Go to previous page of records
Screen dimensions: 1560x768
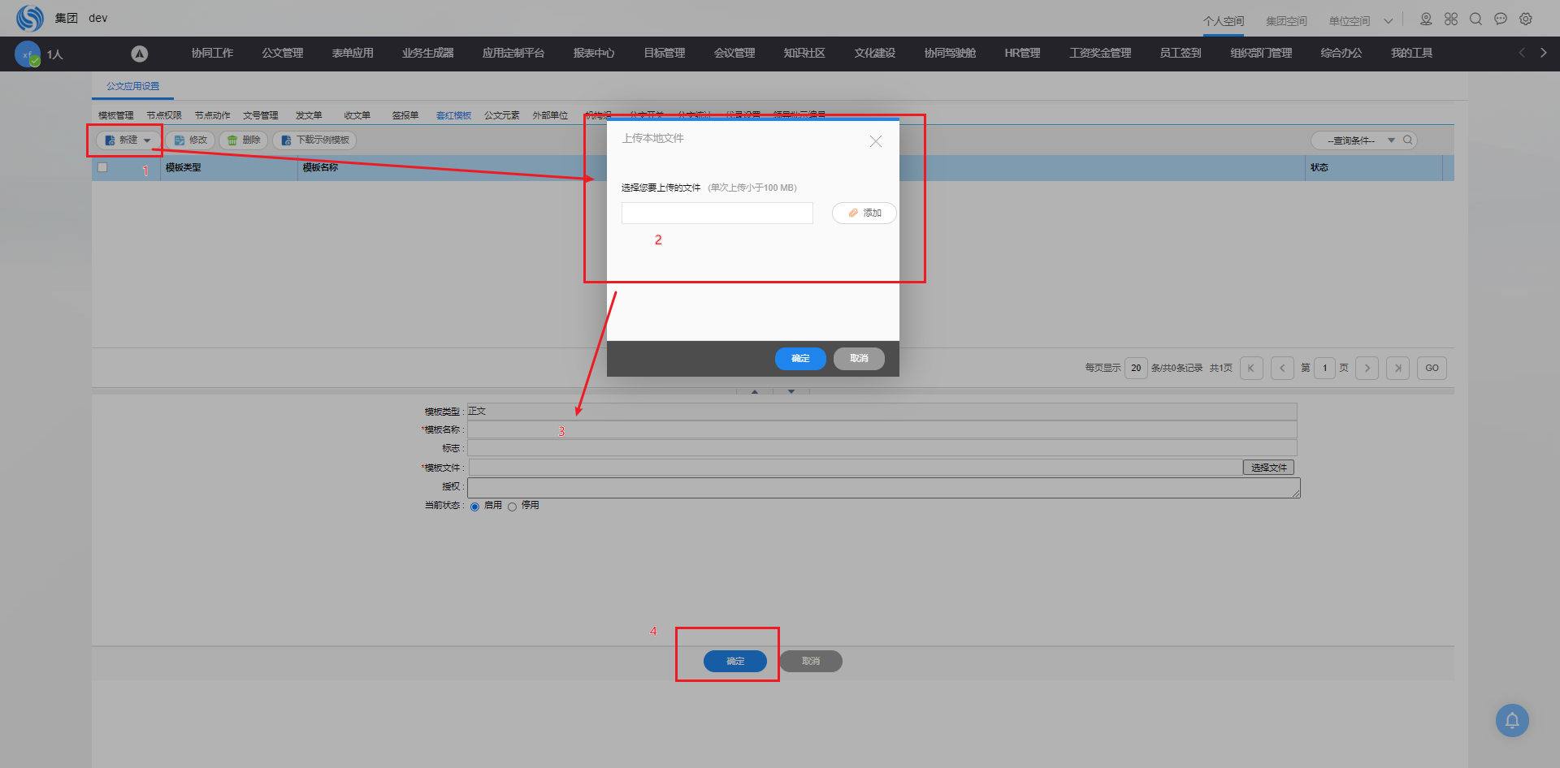tap(1282, 368)
